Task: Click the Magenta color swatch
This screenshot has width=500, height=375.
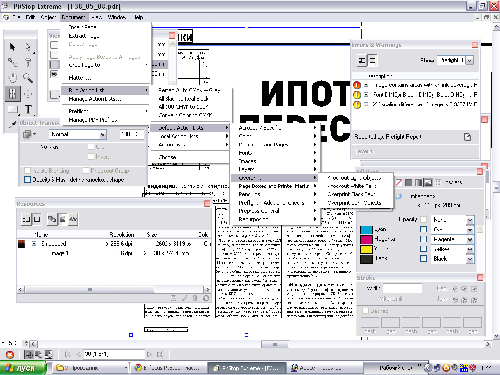Action: 366,239
